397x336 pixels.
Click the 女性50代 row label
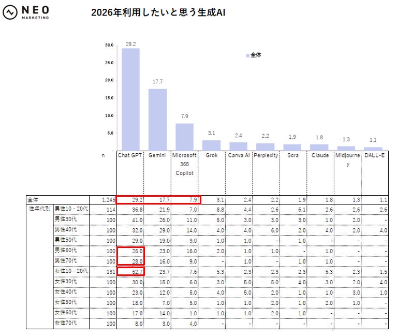[66, 302]
